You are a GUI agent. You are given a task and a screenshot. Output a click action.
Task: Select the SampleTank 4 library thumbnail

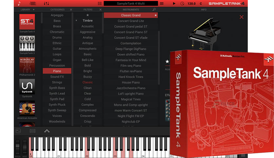[x=27, y=22]
